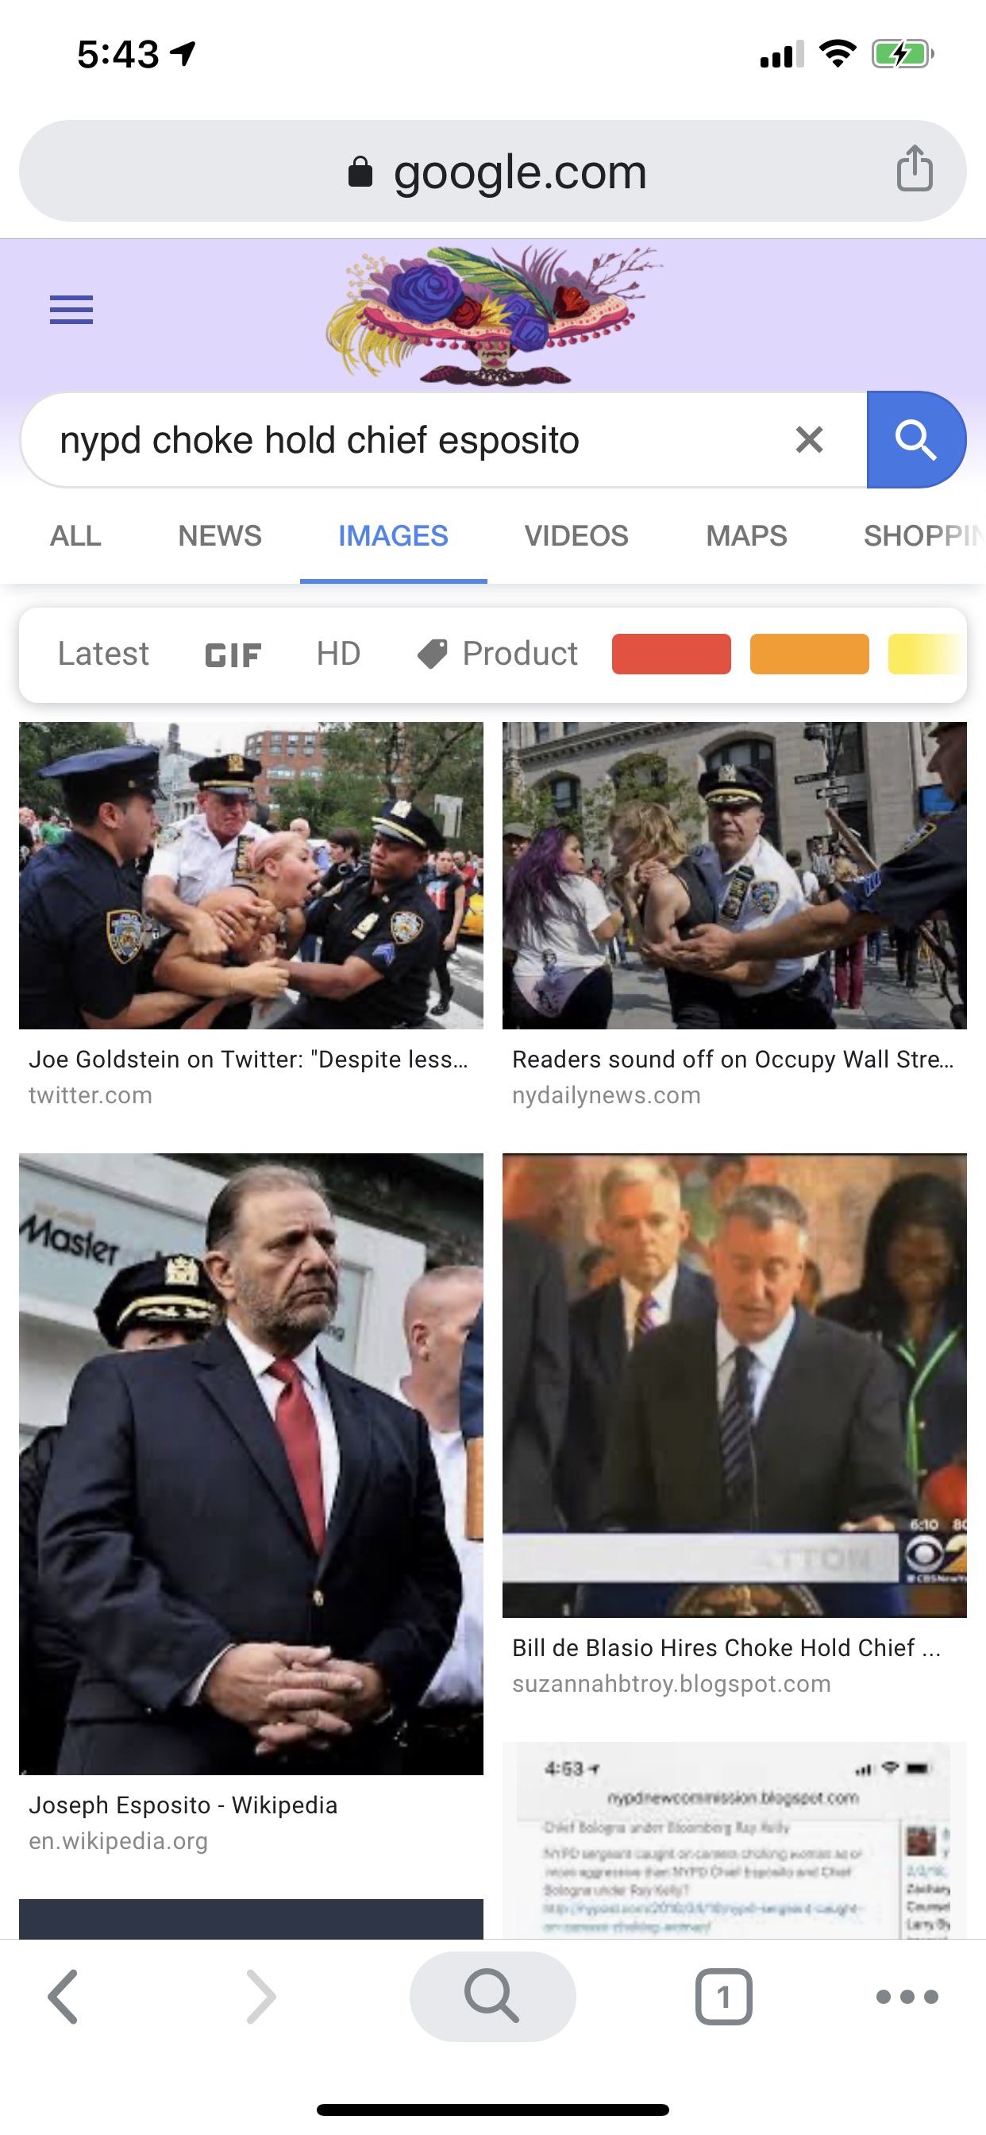Filter images by orange color swatch
This screenshot has height=2135, width=986.
tap(810, 654)
